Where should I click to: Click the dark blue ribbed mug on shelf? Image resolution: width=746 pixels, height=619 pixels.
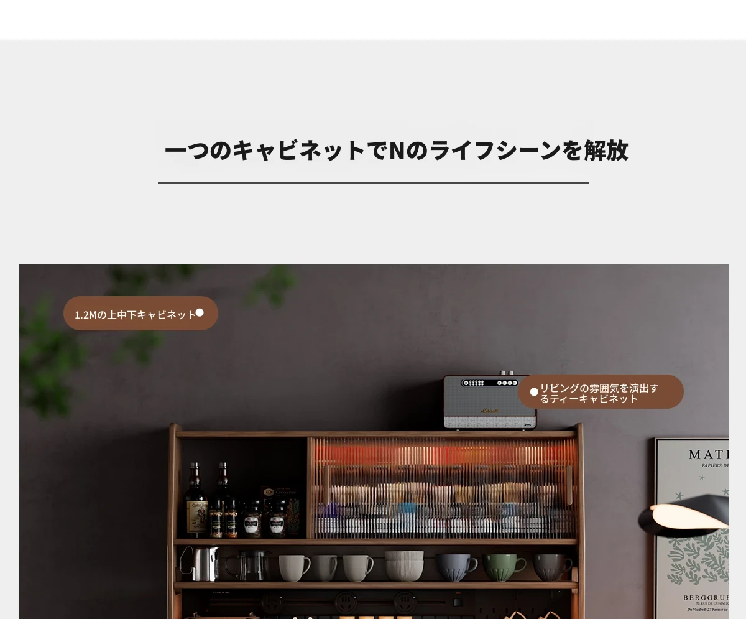456,567
